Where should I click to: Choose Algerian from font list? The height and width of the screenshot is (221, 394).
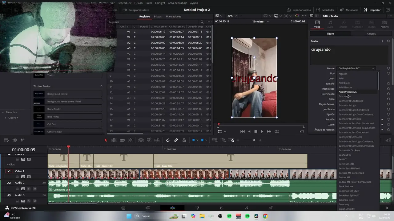click(x=343, y=74)
